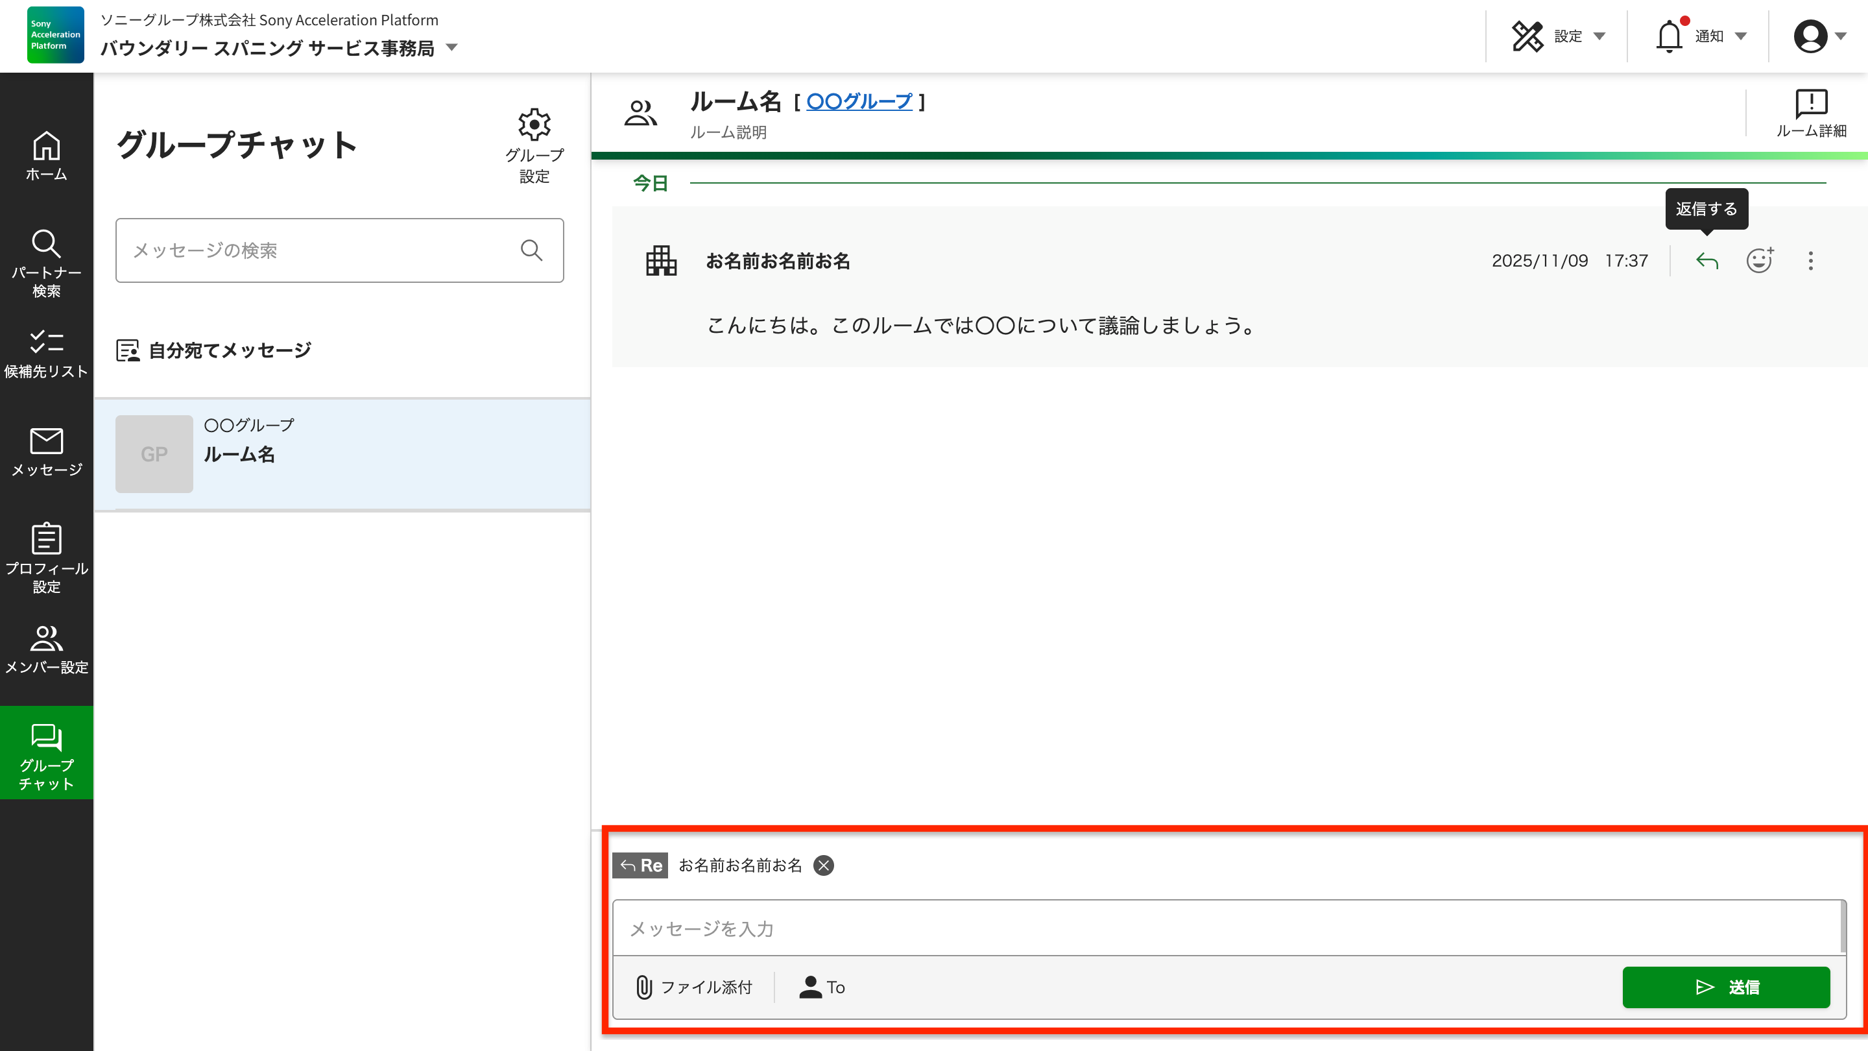1868x1051 pixels.
Task: Add an emoji reaction to the message
Action: pyautogui.click(x=1759, y=260)
